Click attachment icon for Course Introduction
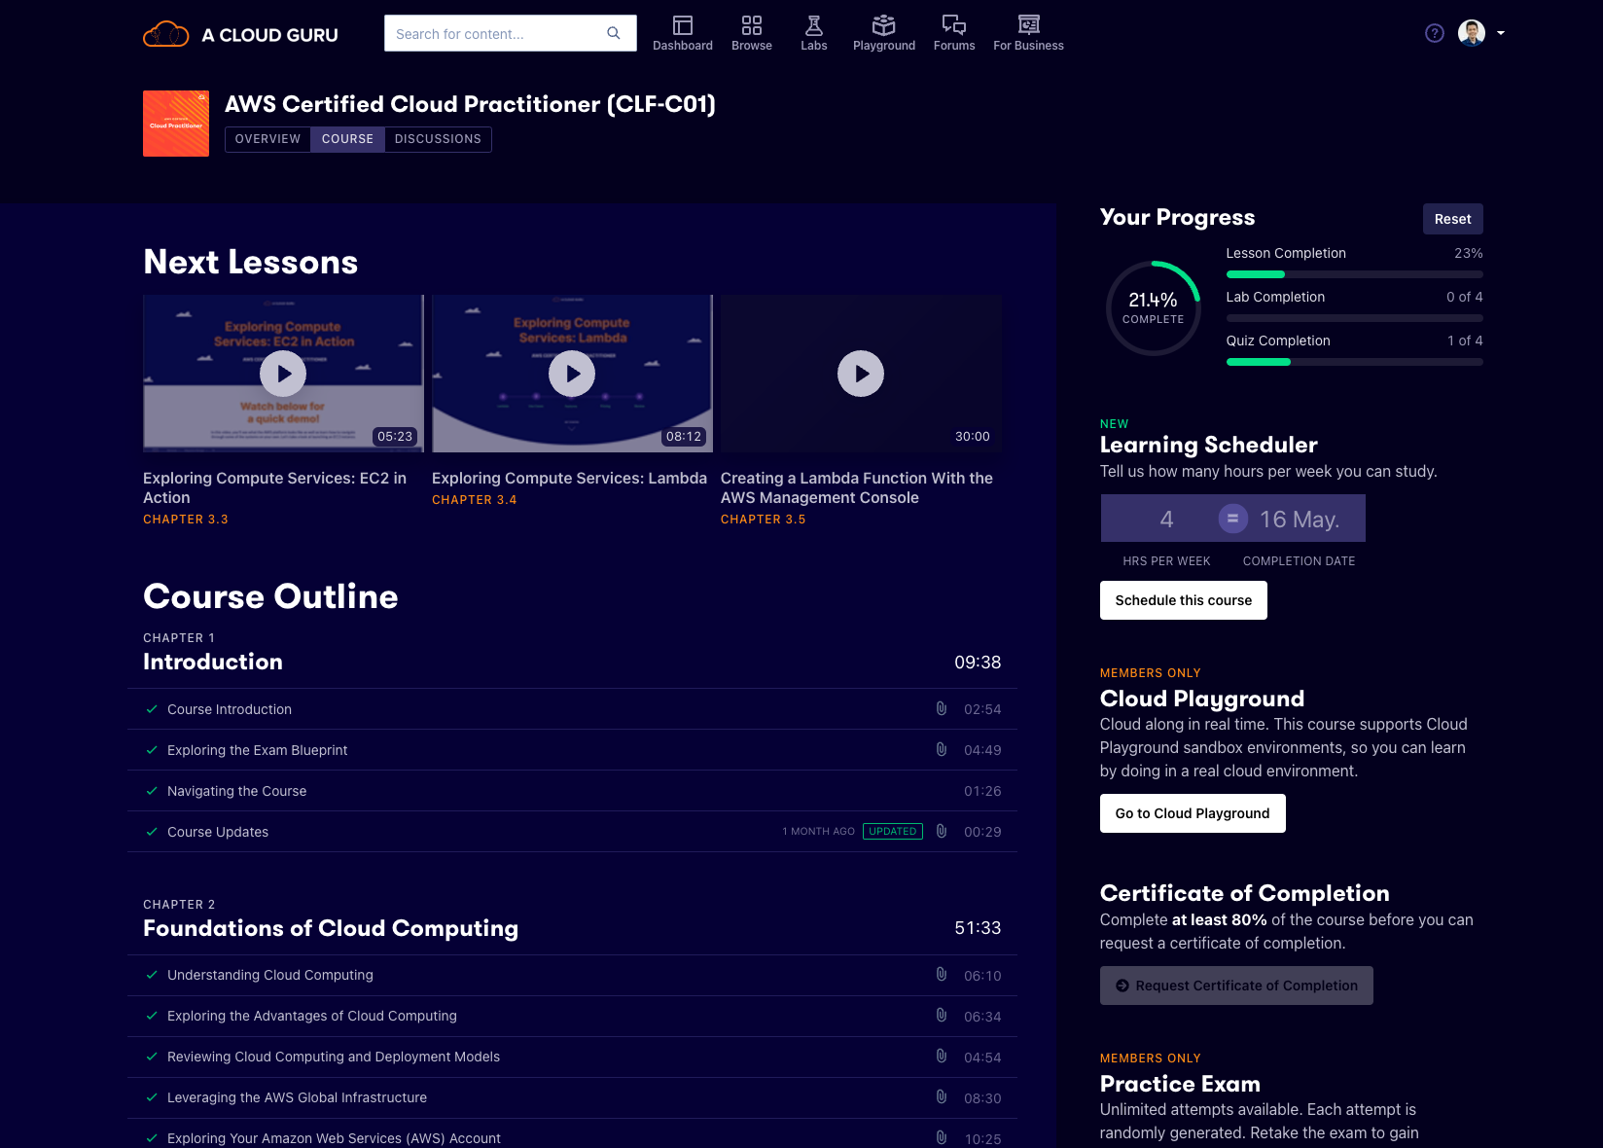This screenshot has width=1603, height=1148. click(x=942, y=708)
